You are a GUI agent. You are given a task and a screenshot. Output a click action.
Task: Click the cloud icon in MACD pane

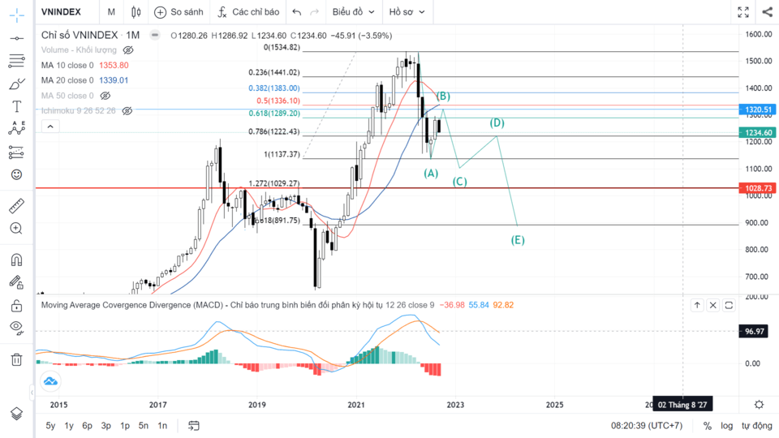tap(50, 381)
